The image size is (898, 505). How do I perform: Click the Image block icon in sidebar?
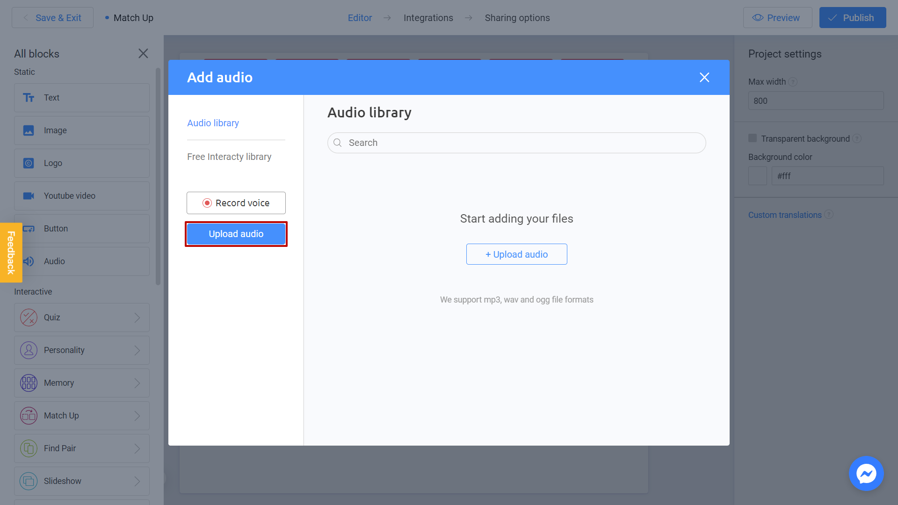coord(29,130)
